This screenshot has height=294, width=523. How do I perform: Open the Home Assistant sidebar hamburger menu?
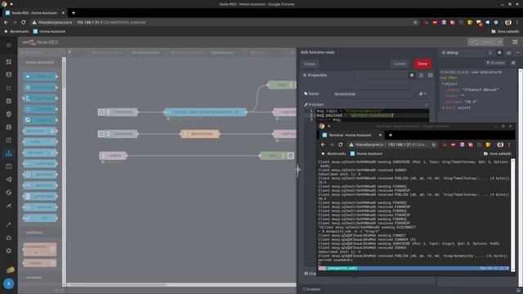9,46
